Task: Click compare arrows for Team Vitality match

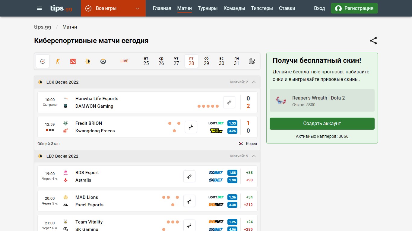Action: (x=189, y=225)
